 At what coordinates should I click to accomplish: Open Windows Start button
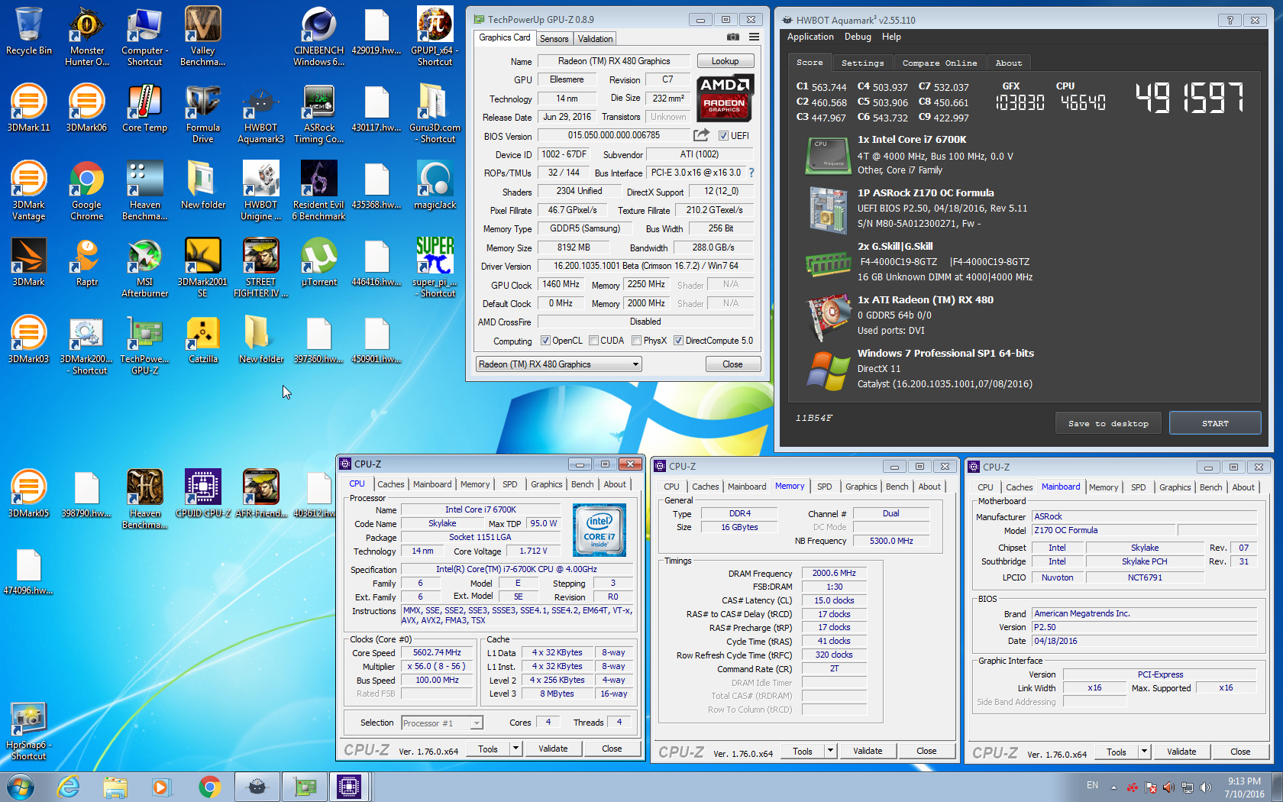[21, 787]
